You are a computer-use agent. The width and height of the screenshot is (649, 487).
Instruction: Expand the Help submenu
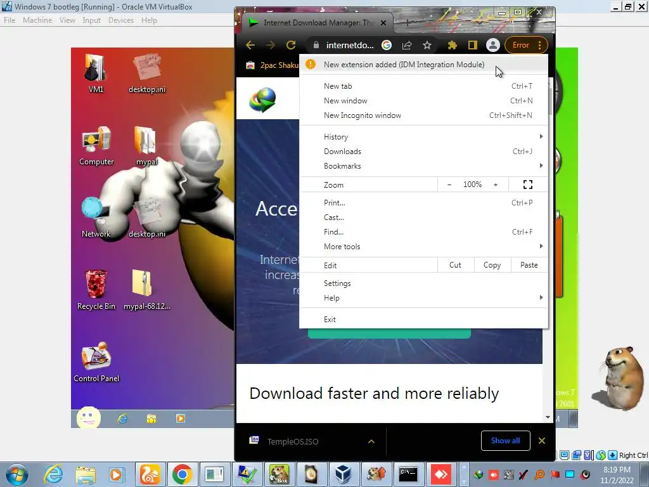click(423, 298)
